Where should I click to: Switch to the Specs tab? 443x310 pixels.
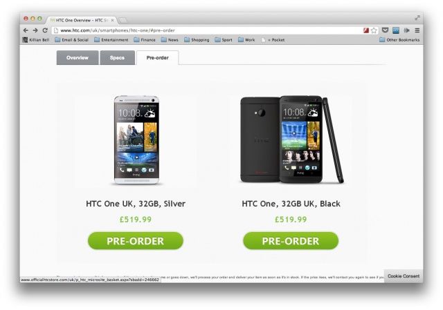click(x=117, y=57)
